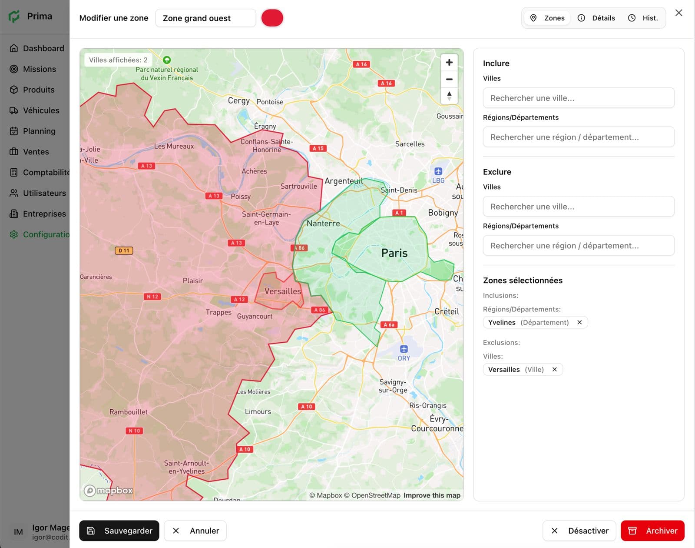The image size is (695, 548).
Task: Open the Entreprises section
Action: pos(14,214)
